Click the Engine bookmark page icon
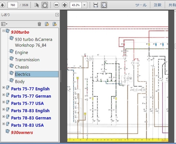 click(x=11, y=51)
